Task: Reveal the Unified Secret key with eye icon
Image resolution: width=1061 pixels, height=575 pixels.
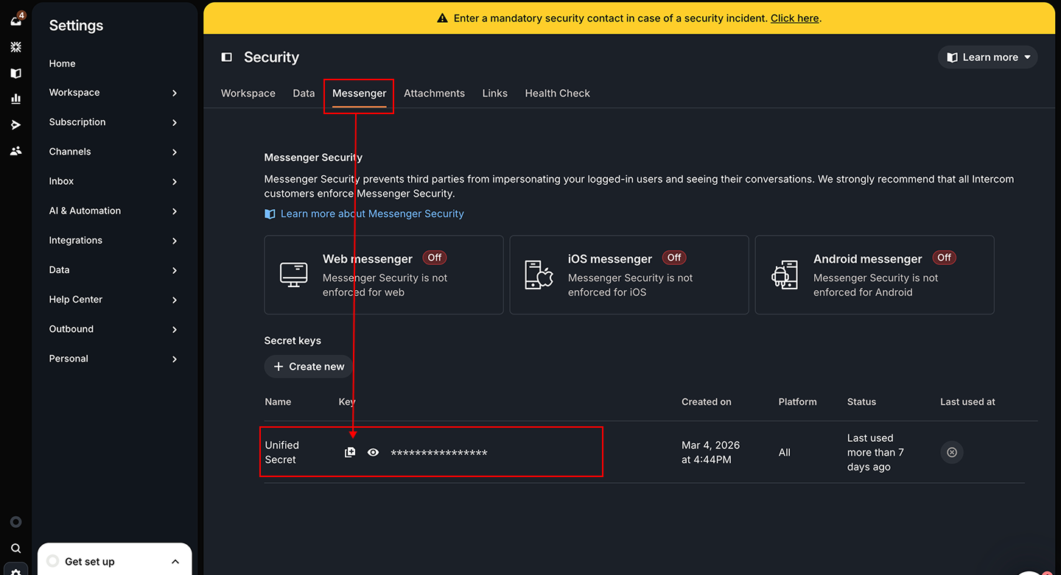Action: coord(374,452)
